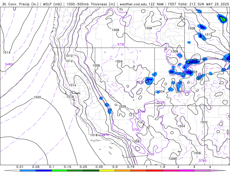This screenshot has height=172, width=230.
Task: Click the 0.01 legend value
Action: [20, 167]
